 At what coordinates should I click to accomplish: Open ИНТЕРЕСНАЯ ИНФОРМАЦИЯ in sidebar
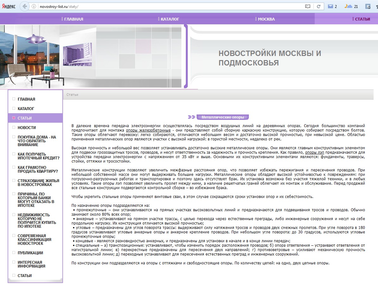pyautogui.click(x=31, y=264)
